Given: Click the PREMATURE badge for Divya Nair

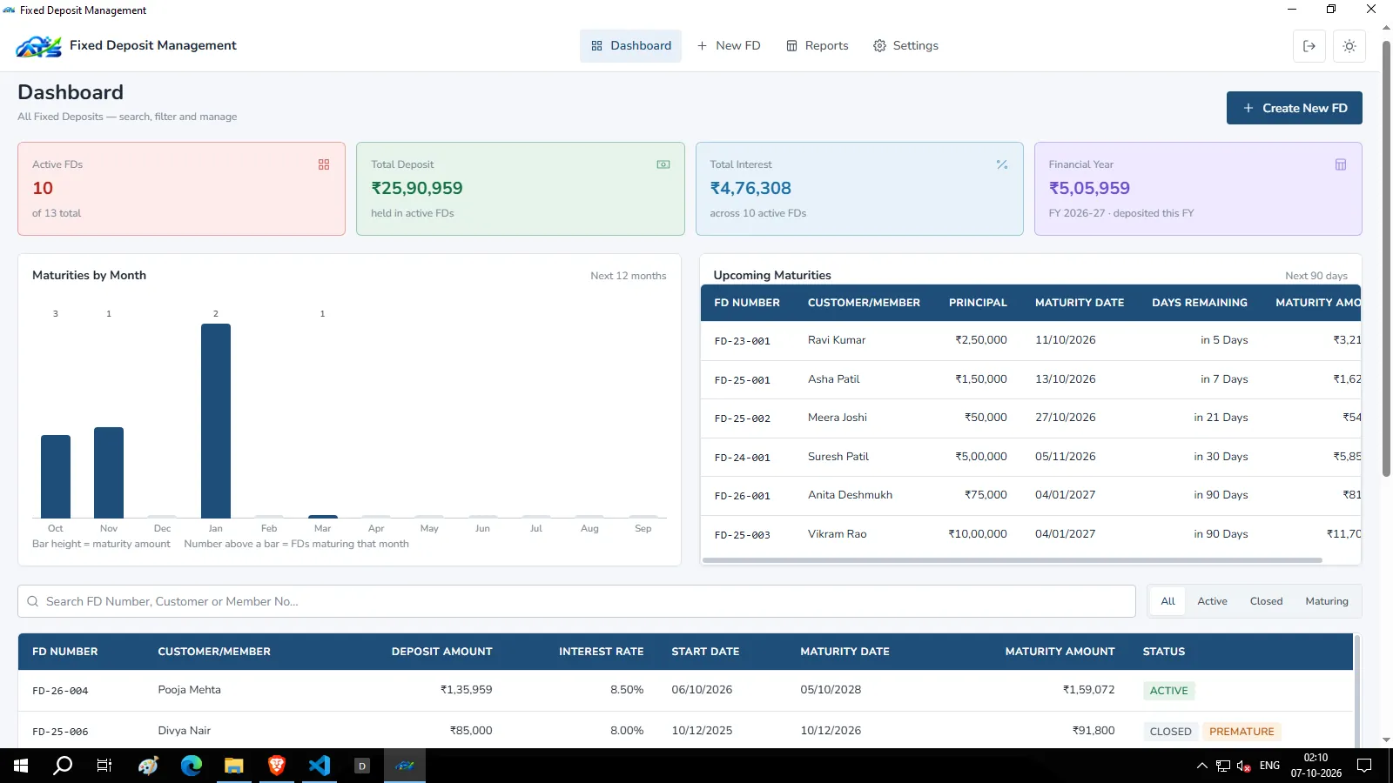Looking at the screenshot, I should pyautogui.click(x=1242, y=732).
